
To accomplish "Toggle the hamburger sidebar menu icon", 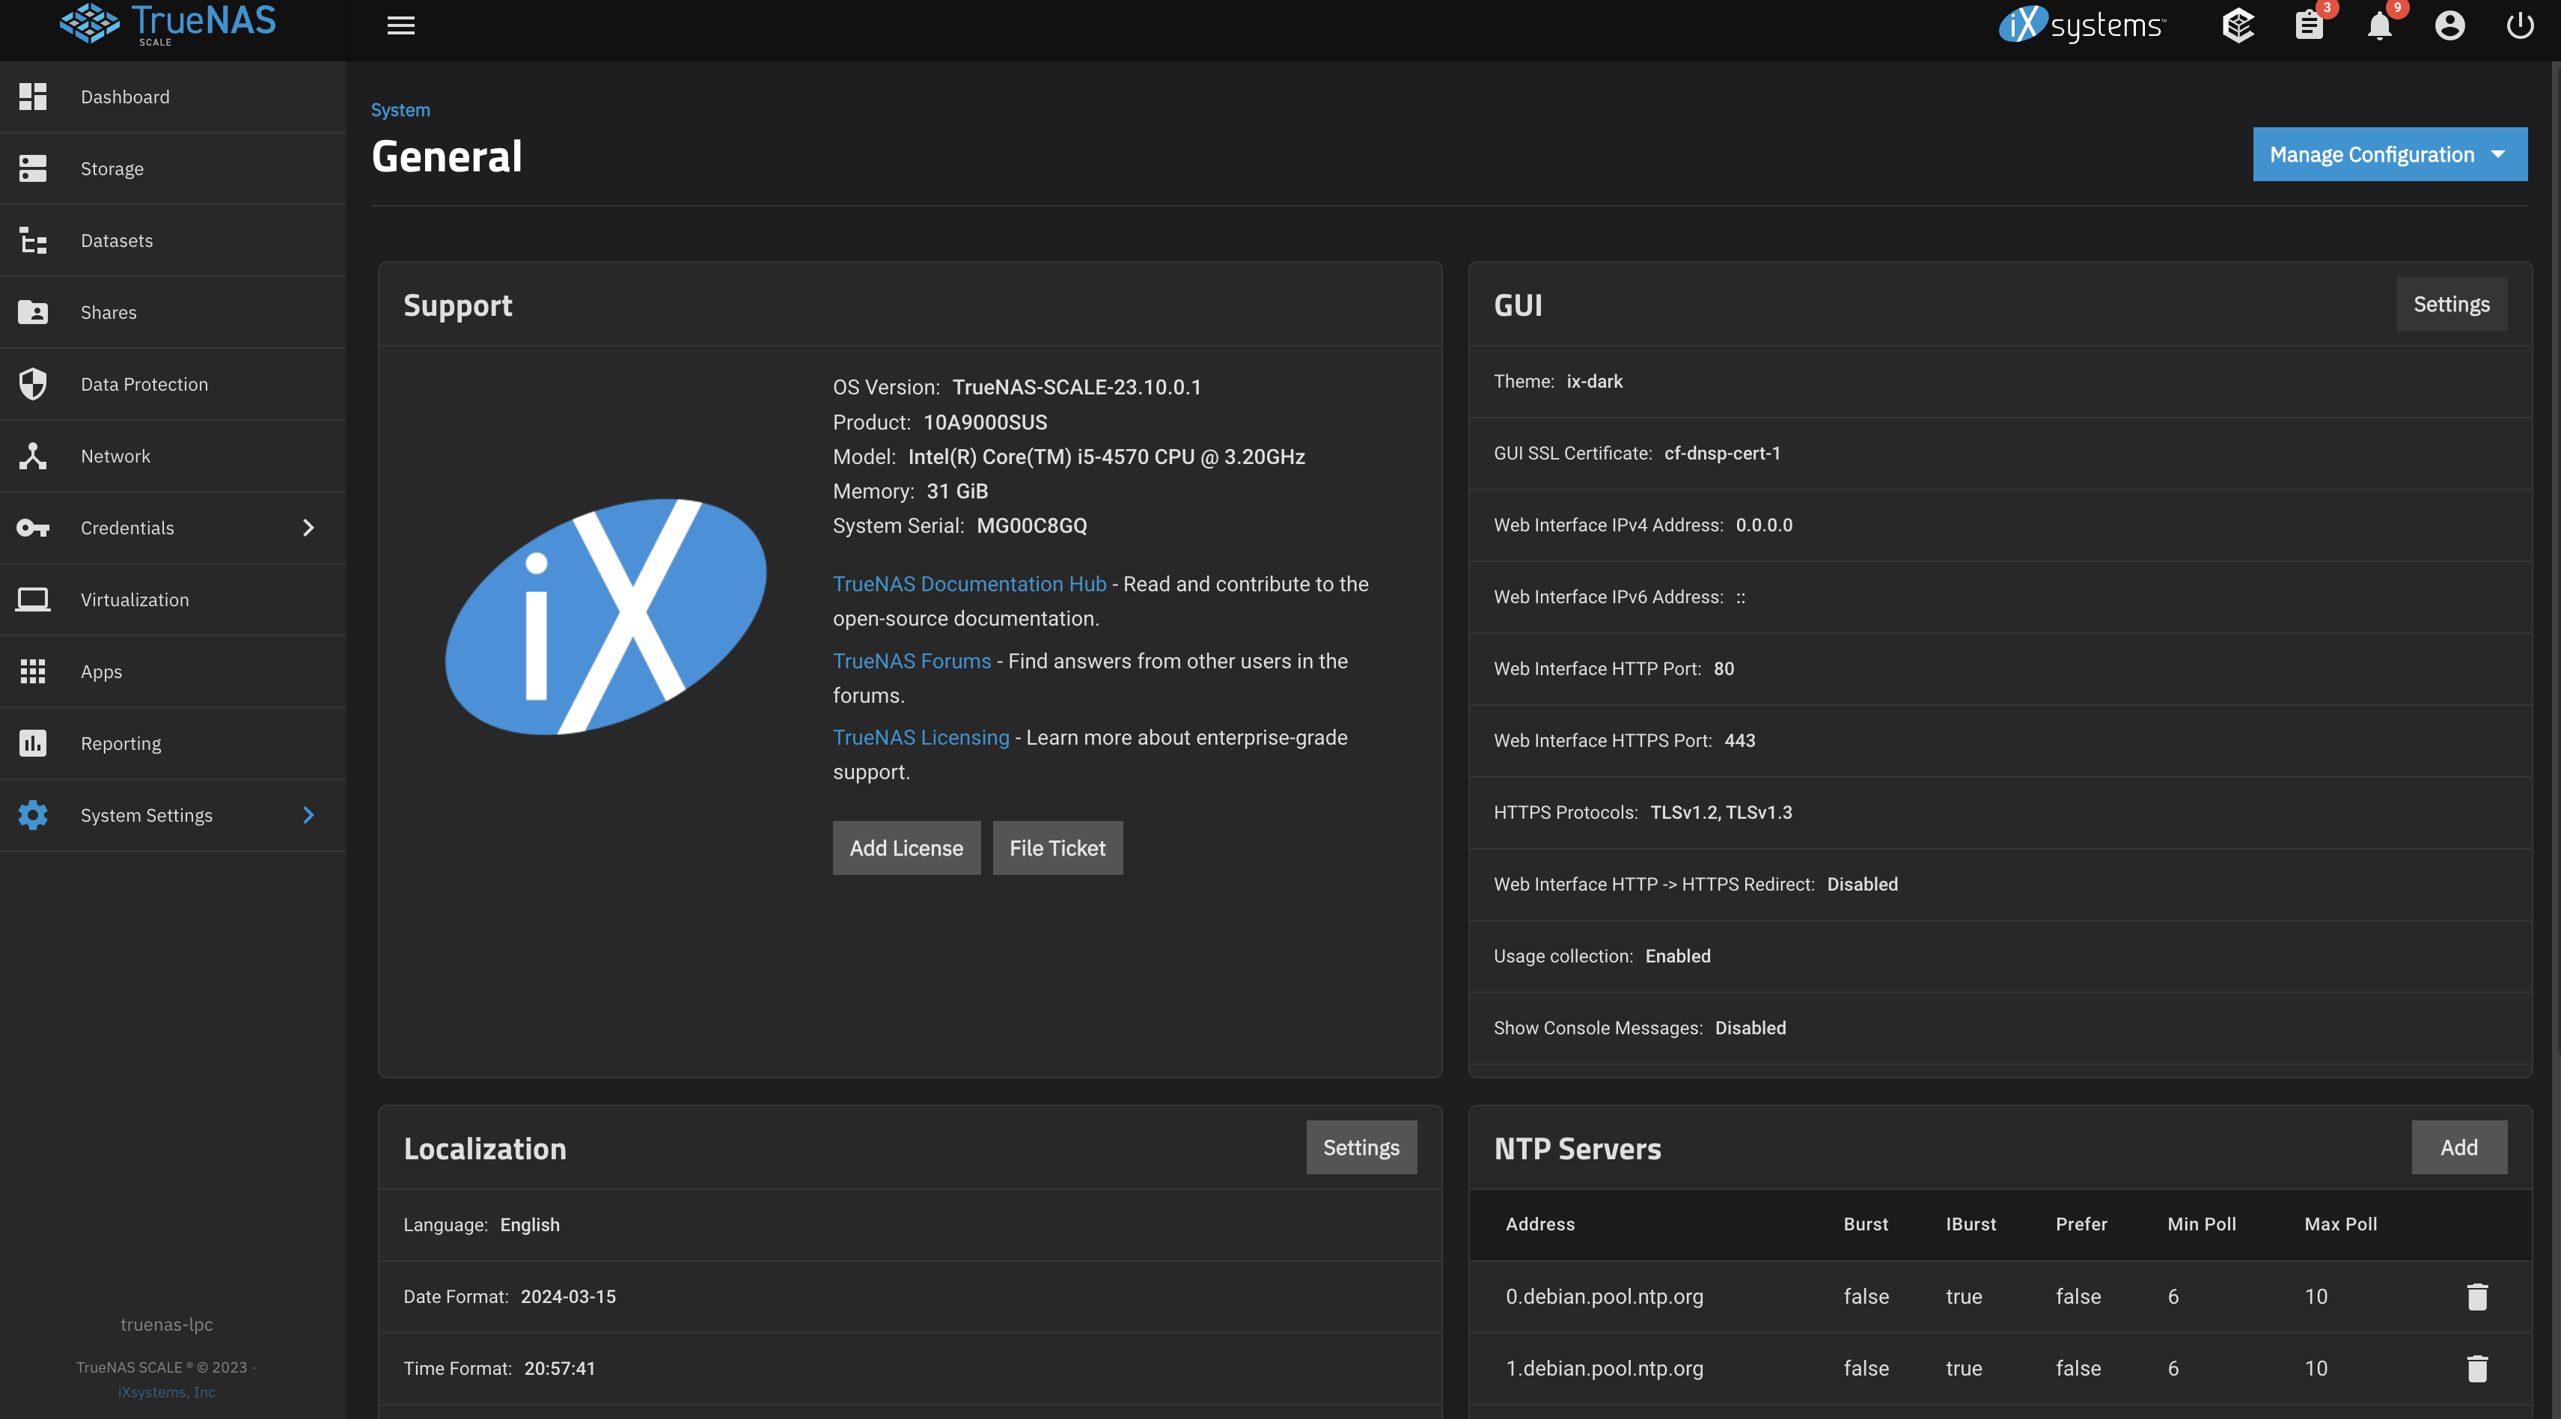I will (400, 26).
